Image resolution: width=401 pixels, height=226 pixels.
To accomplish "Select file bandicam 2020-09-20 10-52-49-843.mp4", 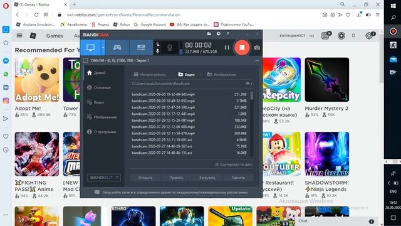I will [x=189, y=94].
